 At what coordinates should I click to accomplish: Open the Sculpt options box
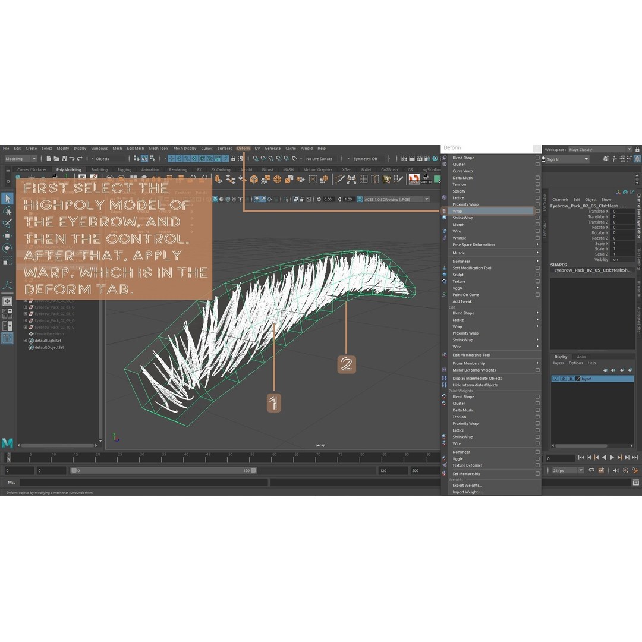tap(537, 275)
